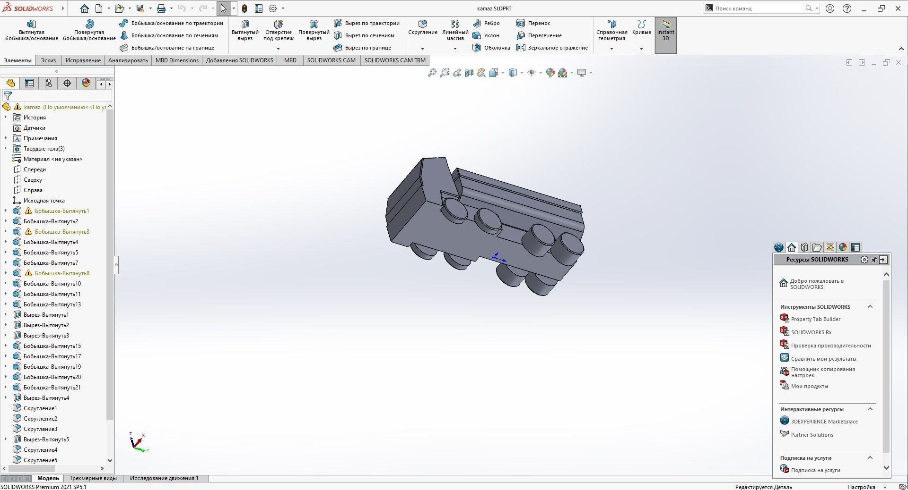Open Property Tab Builder link

[x=816, y=319]
